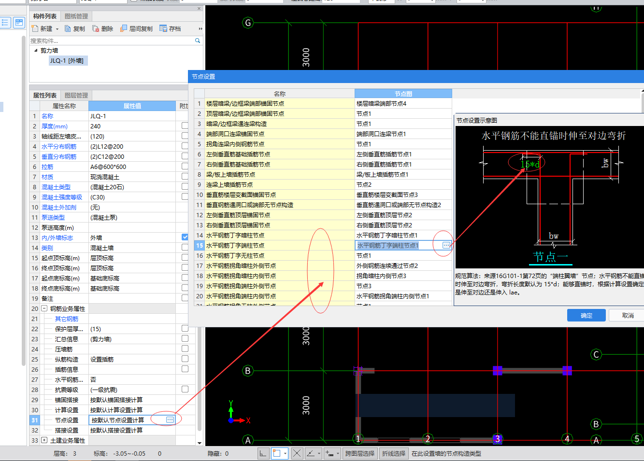Click the plus-offset icon in status bar
Viewport: 644px width, 461px height.
(x=329, y=453)
